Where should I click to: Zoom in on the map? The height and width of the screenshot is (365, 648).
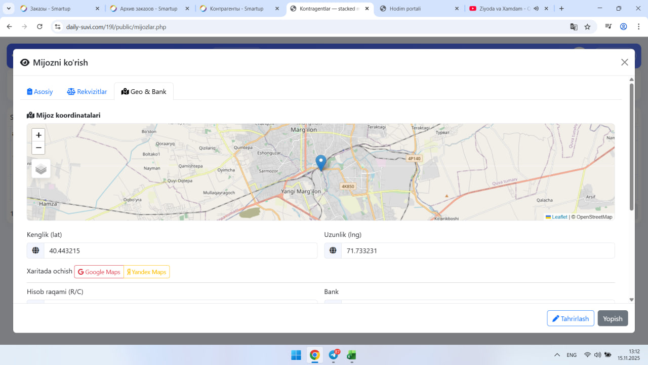(x=38, y=135)
